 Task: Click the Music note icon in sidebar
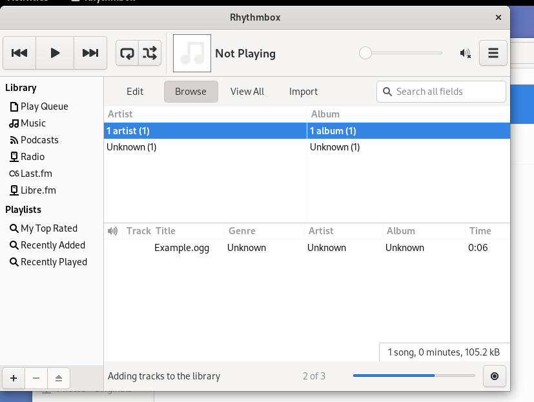coord(14,123)
